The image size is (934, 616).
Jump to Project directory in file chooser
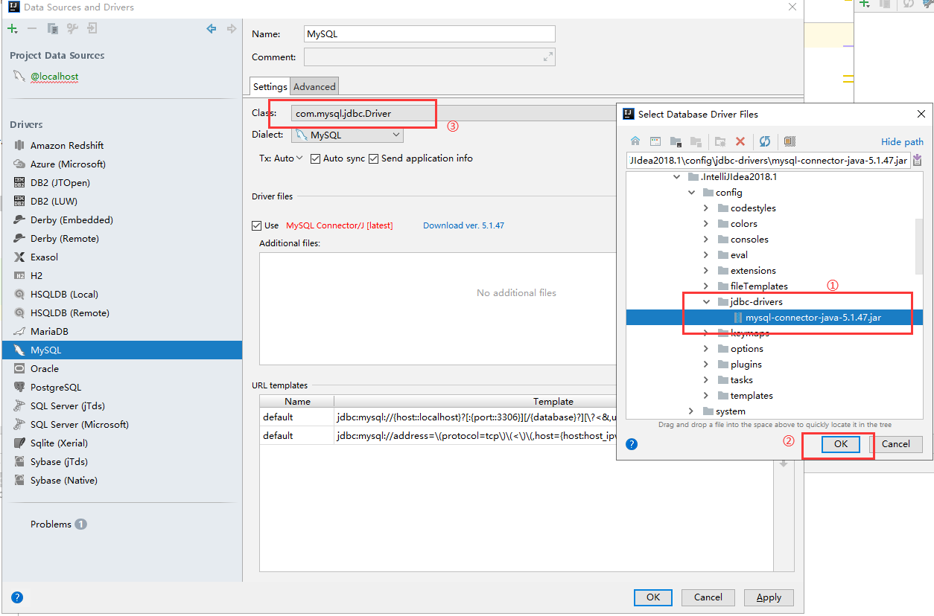tap(676, 141)
